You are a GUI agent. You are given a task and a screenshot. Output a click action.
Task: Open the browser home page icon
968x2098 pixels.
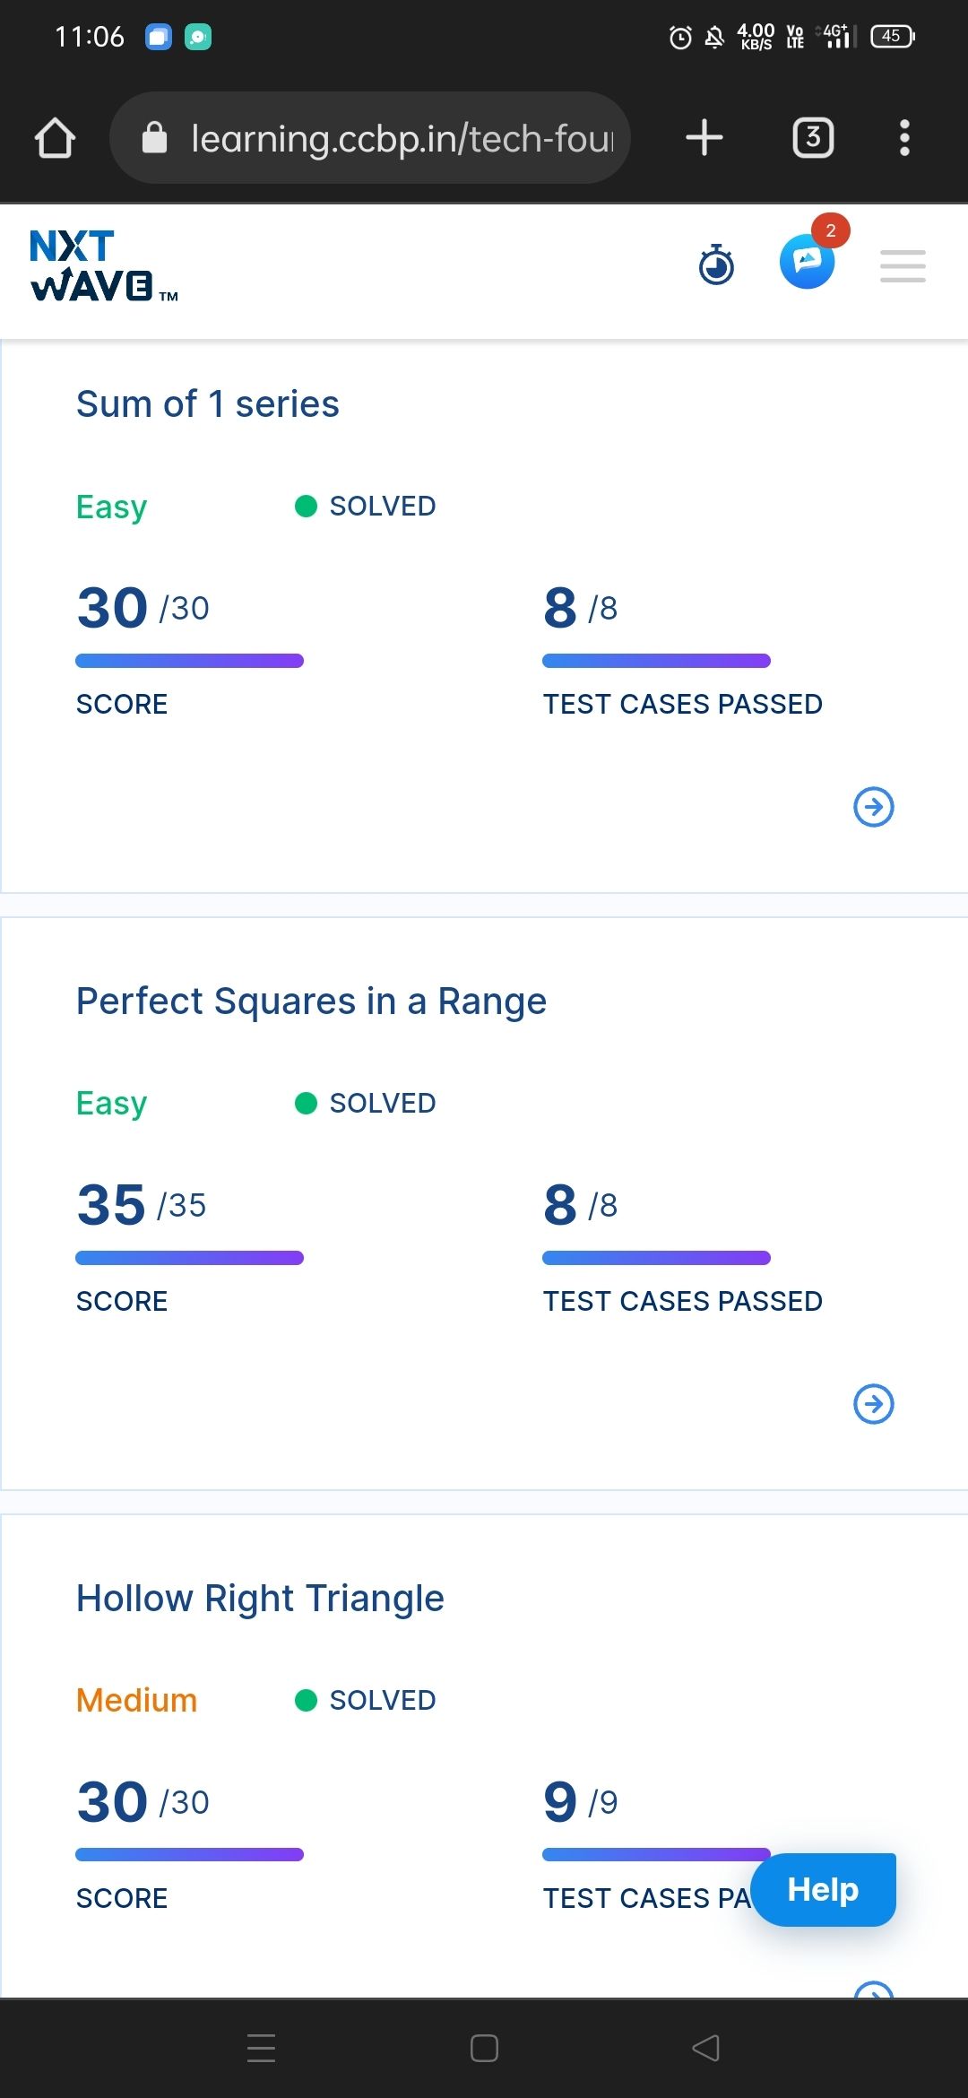point(55,138)
